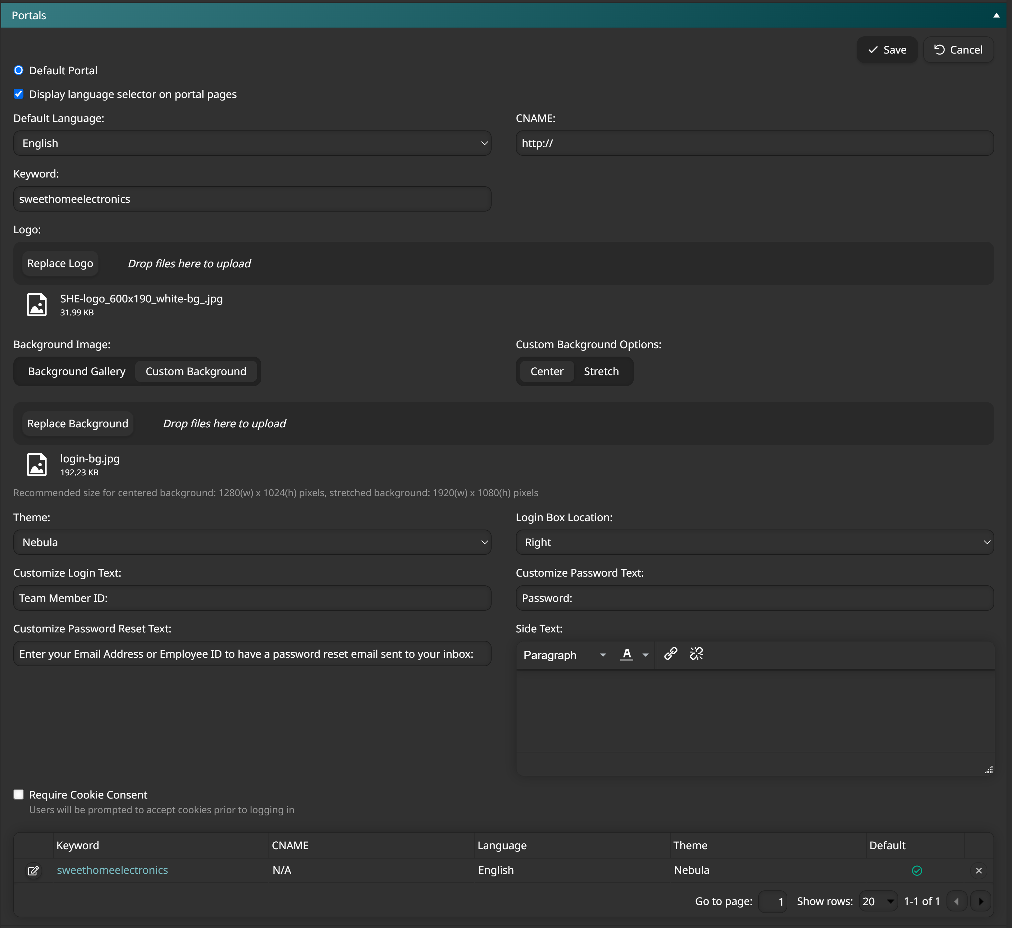Image resolution: width=1012 pixels, height=928 pixels.
Task: Click the Replace Logo button
Action: 60,263
